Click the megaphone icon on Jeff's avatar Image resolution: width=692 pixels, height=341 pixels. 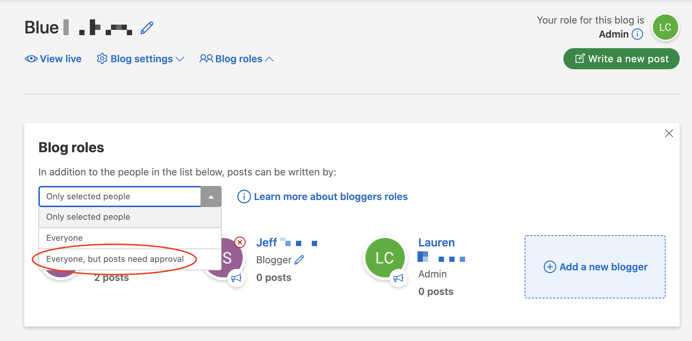coord(237,278)
